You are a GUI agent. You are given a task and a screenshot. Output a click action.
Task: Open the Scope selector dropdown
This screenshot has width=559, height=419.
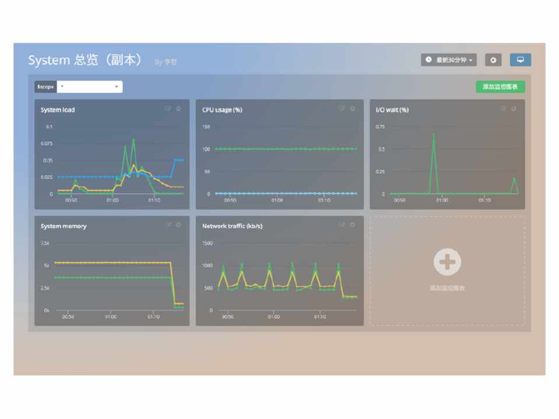click(x=89, y=87)
